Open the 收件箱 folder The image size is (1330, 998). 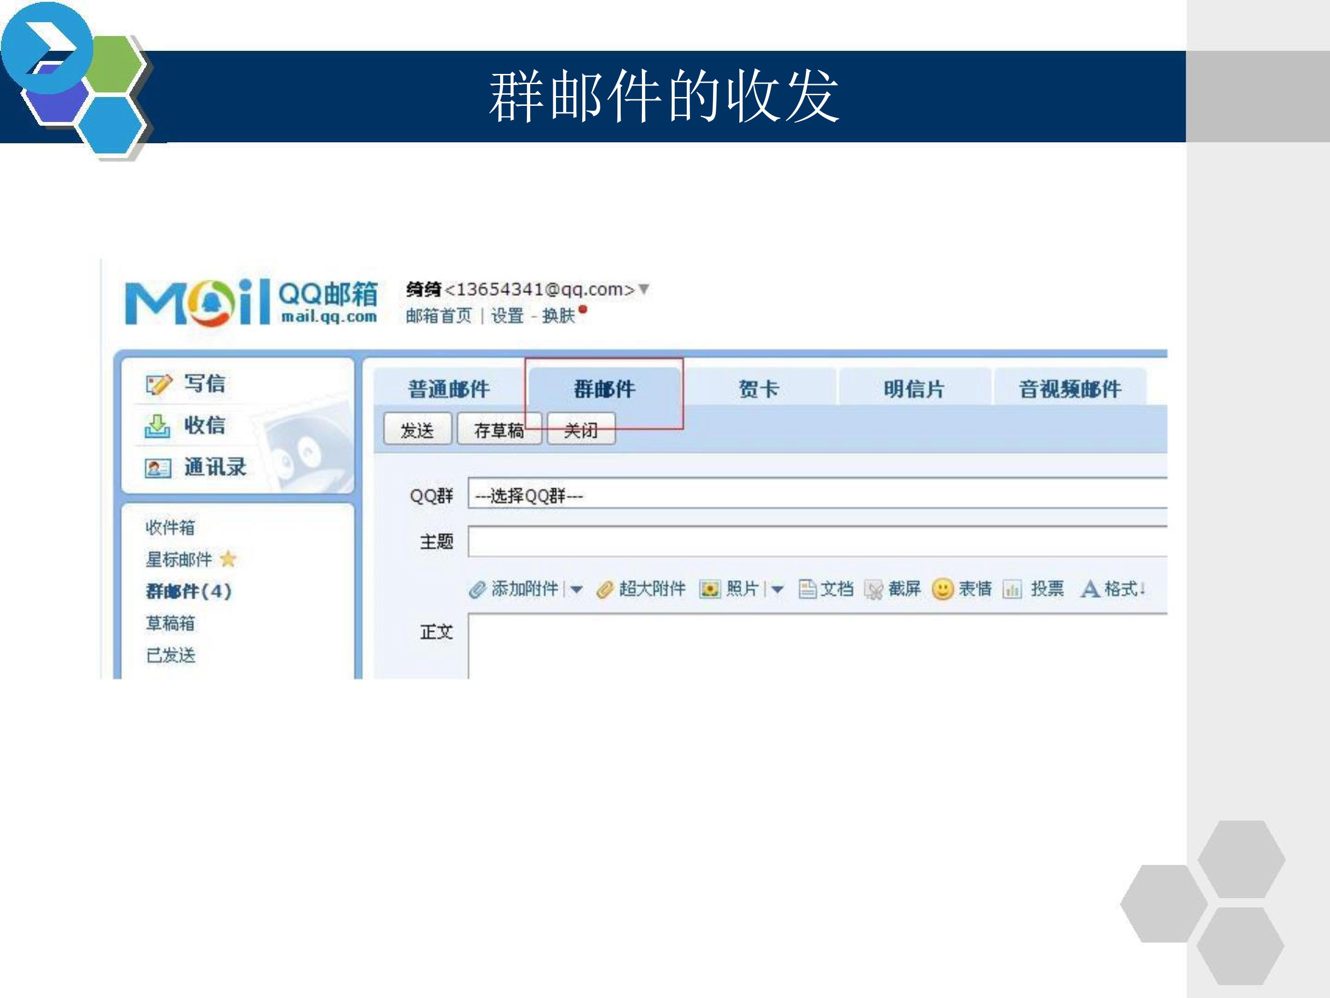pos(170,528)
